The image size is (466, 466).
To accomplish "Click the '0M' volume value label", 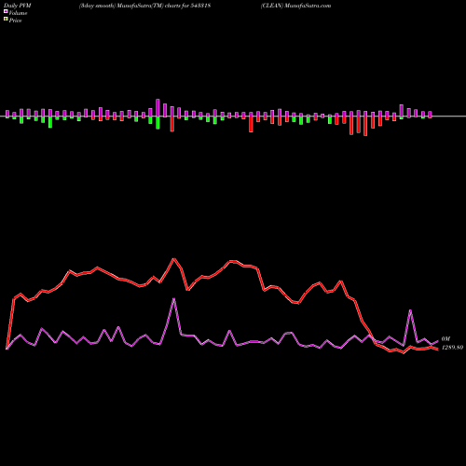I will [x=445, y=338].
